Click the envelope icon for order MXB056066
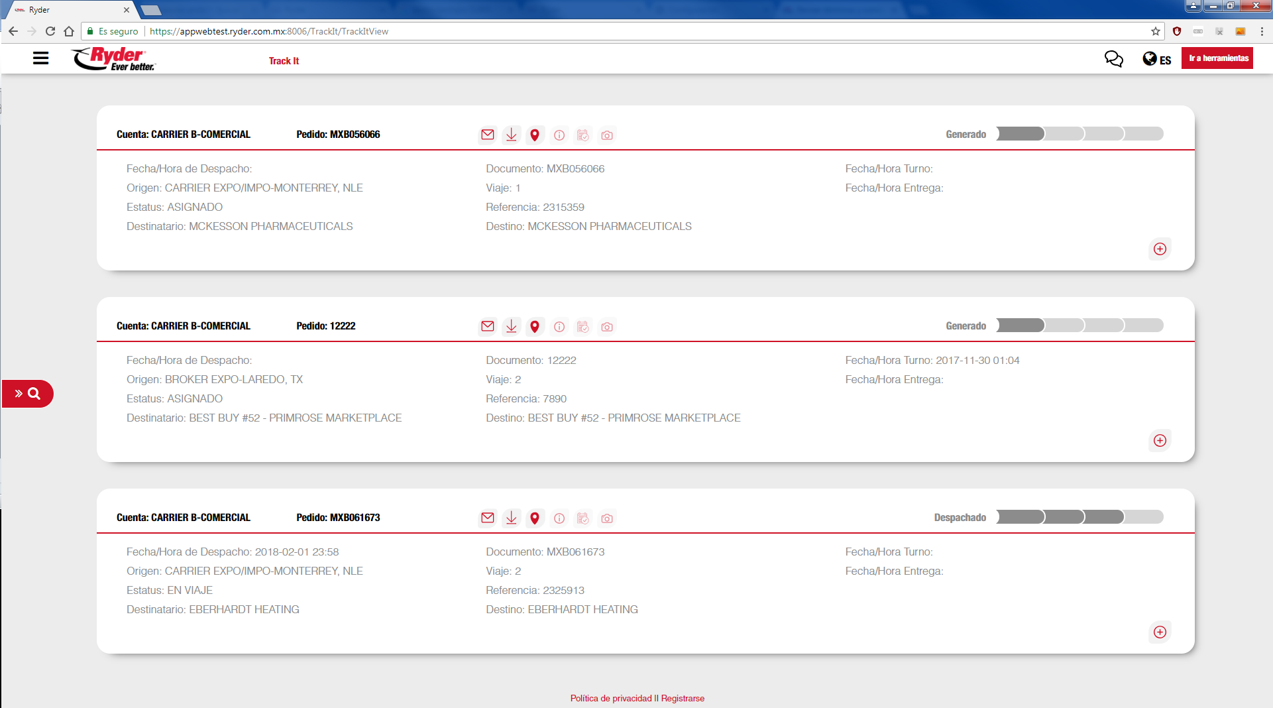1273x708 pixels. point(488,135)
